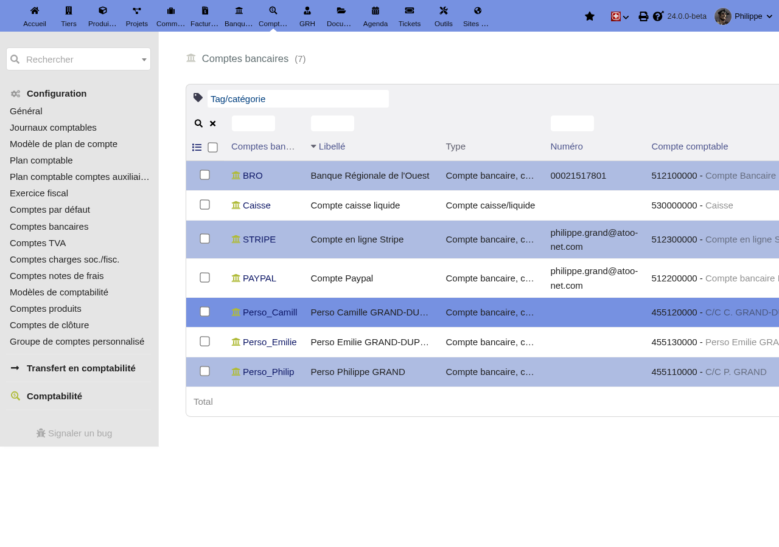
Task: Click the bookmarks star icon
Action: (590, 16)
